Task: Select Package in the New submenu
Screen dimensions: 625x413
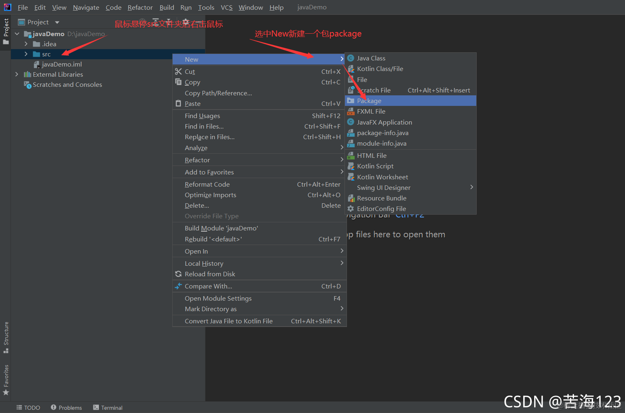Action: pyautogui.click(x=411, y=101)
